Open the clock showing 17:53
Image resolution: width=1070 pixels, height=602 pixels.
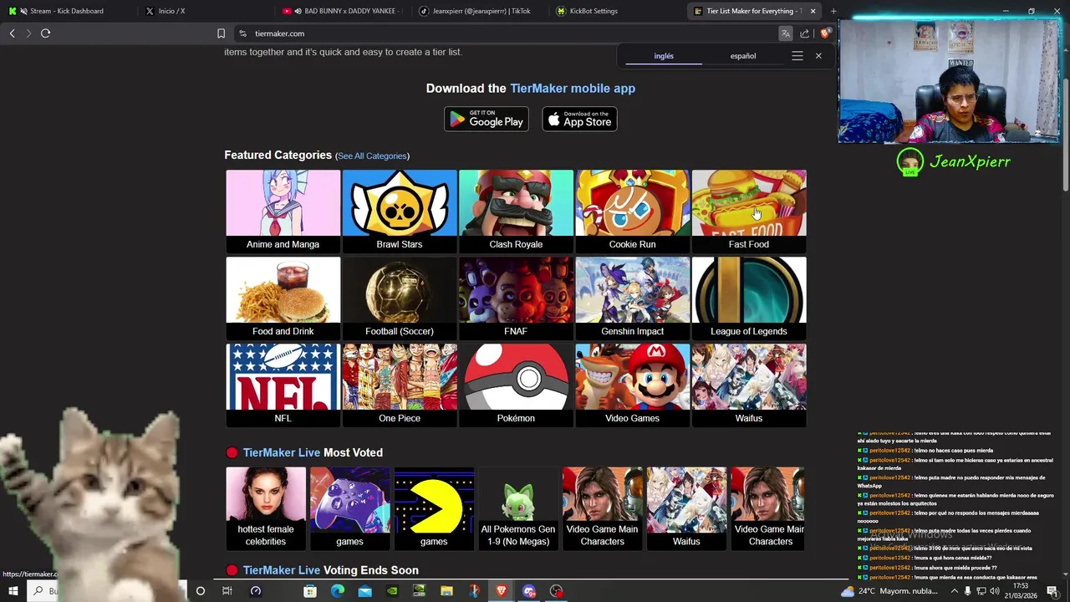pyautogui.click(x=1021, y=591)
